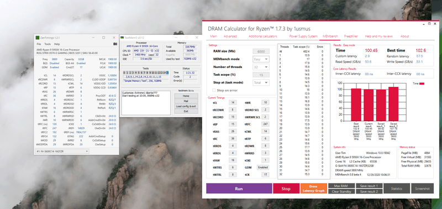442x209 pixels.
Task: Click the RAM size input field
Action: [x=261, y=51]
